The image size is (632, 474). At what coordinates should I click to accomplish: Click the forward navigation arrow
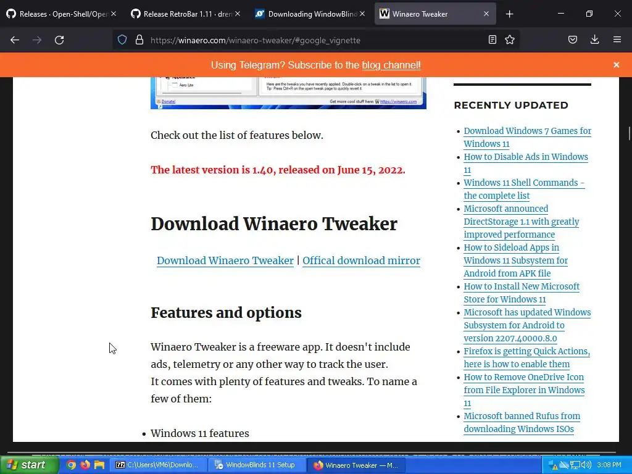click(x=37, y=40)
